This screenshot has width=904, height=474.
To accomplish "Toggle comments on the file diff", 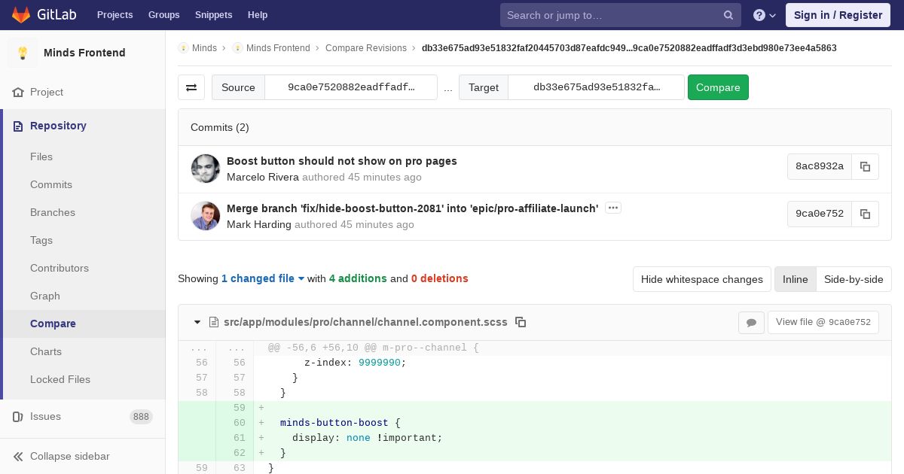I will point(751,322).
